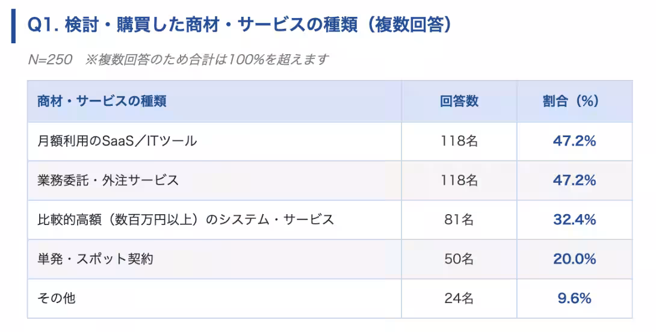Click 118名 in the 業務委託・外注サービス row

pos(459,180)
